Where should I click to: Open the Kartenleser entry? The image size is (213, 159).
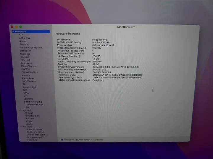click(28, 78)
